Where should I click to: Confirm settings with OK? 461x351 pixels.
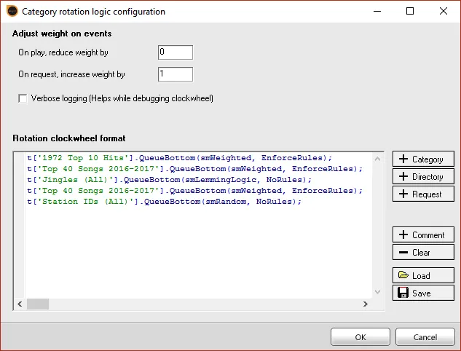[x=360, y=337]
